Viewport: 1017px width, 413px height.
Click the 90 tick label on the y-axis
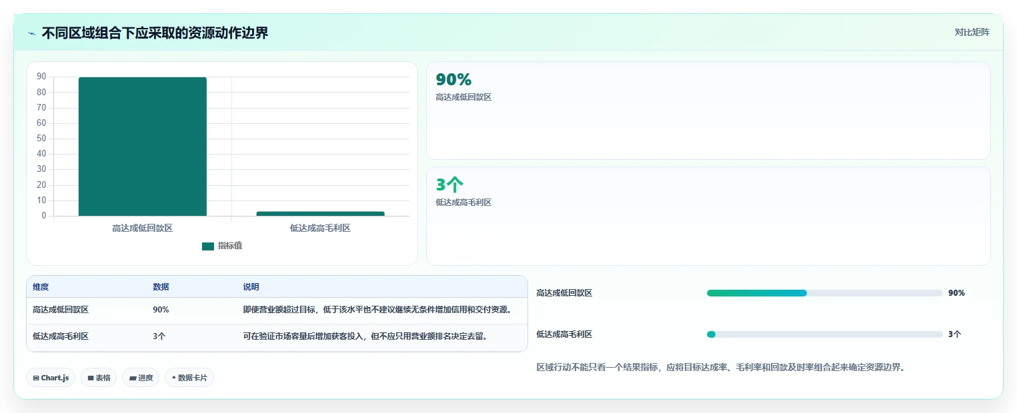41,77
